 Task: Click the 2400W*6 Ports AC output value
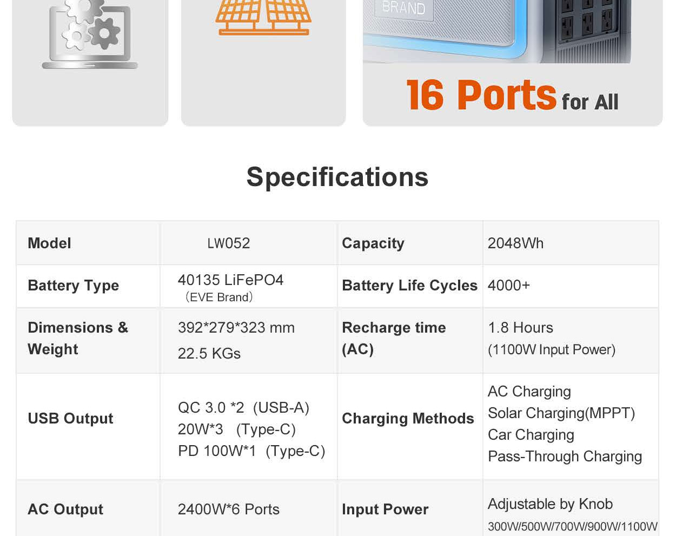tap(229, 509)
